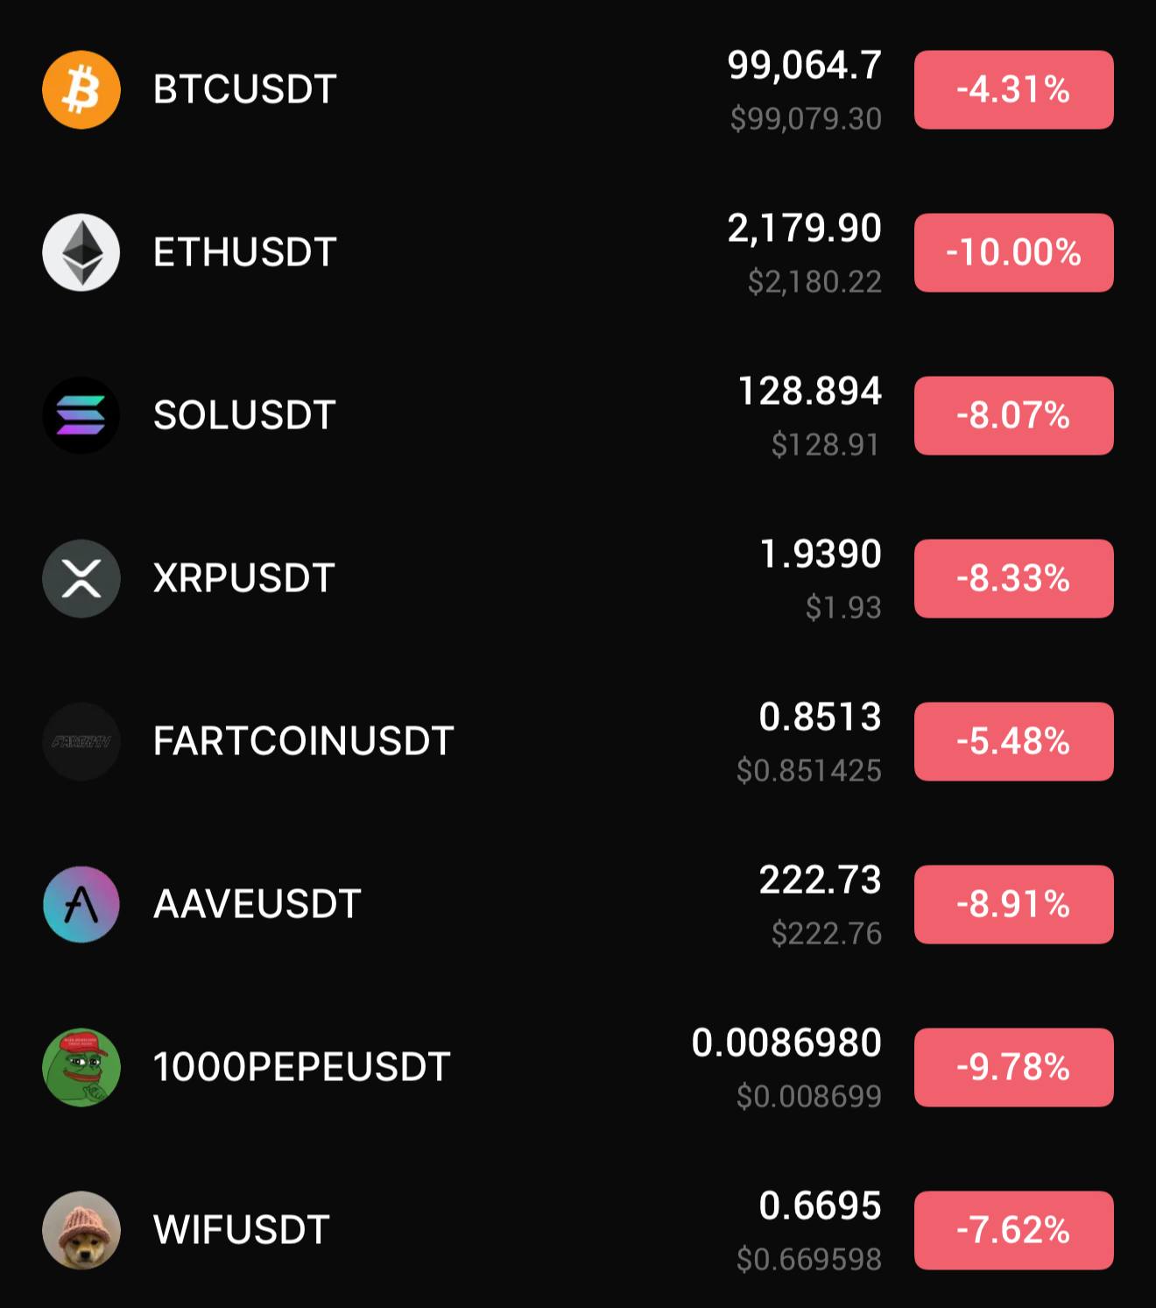Open the WIFUSDT pair
Screen dimensions: 1156x1308
point(242,1230)
